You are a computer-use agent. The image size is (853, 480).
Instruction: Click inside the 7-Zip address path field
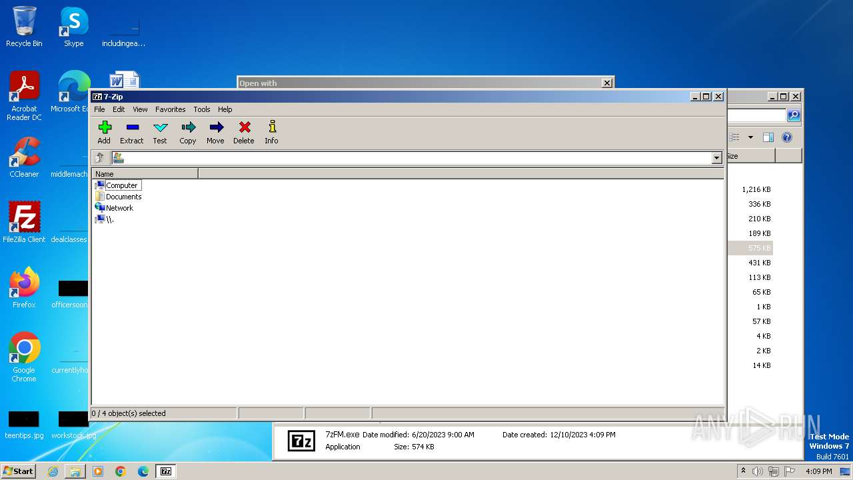pos(417,158)
